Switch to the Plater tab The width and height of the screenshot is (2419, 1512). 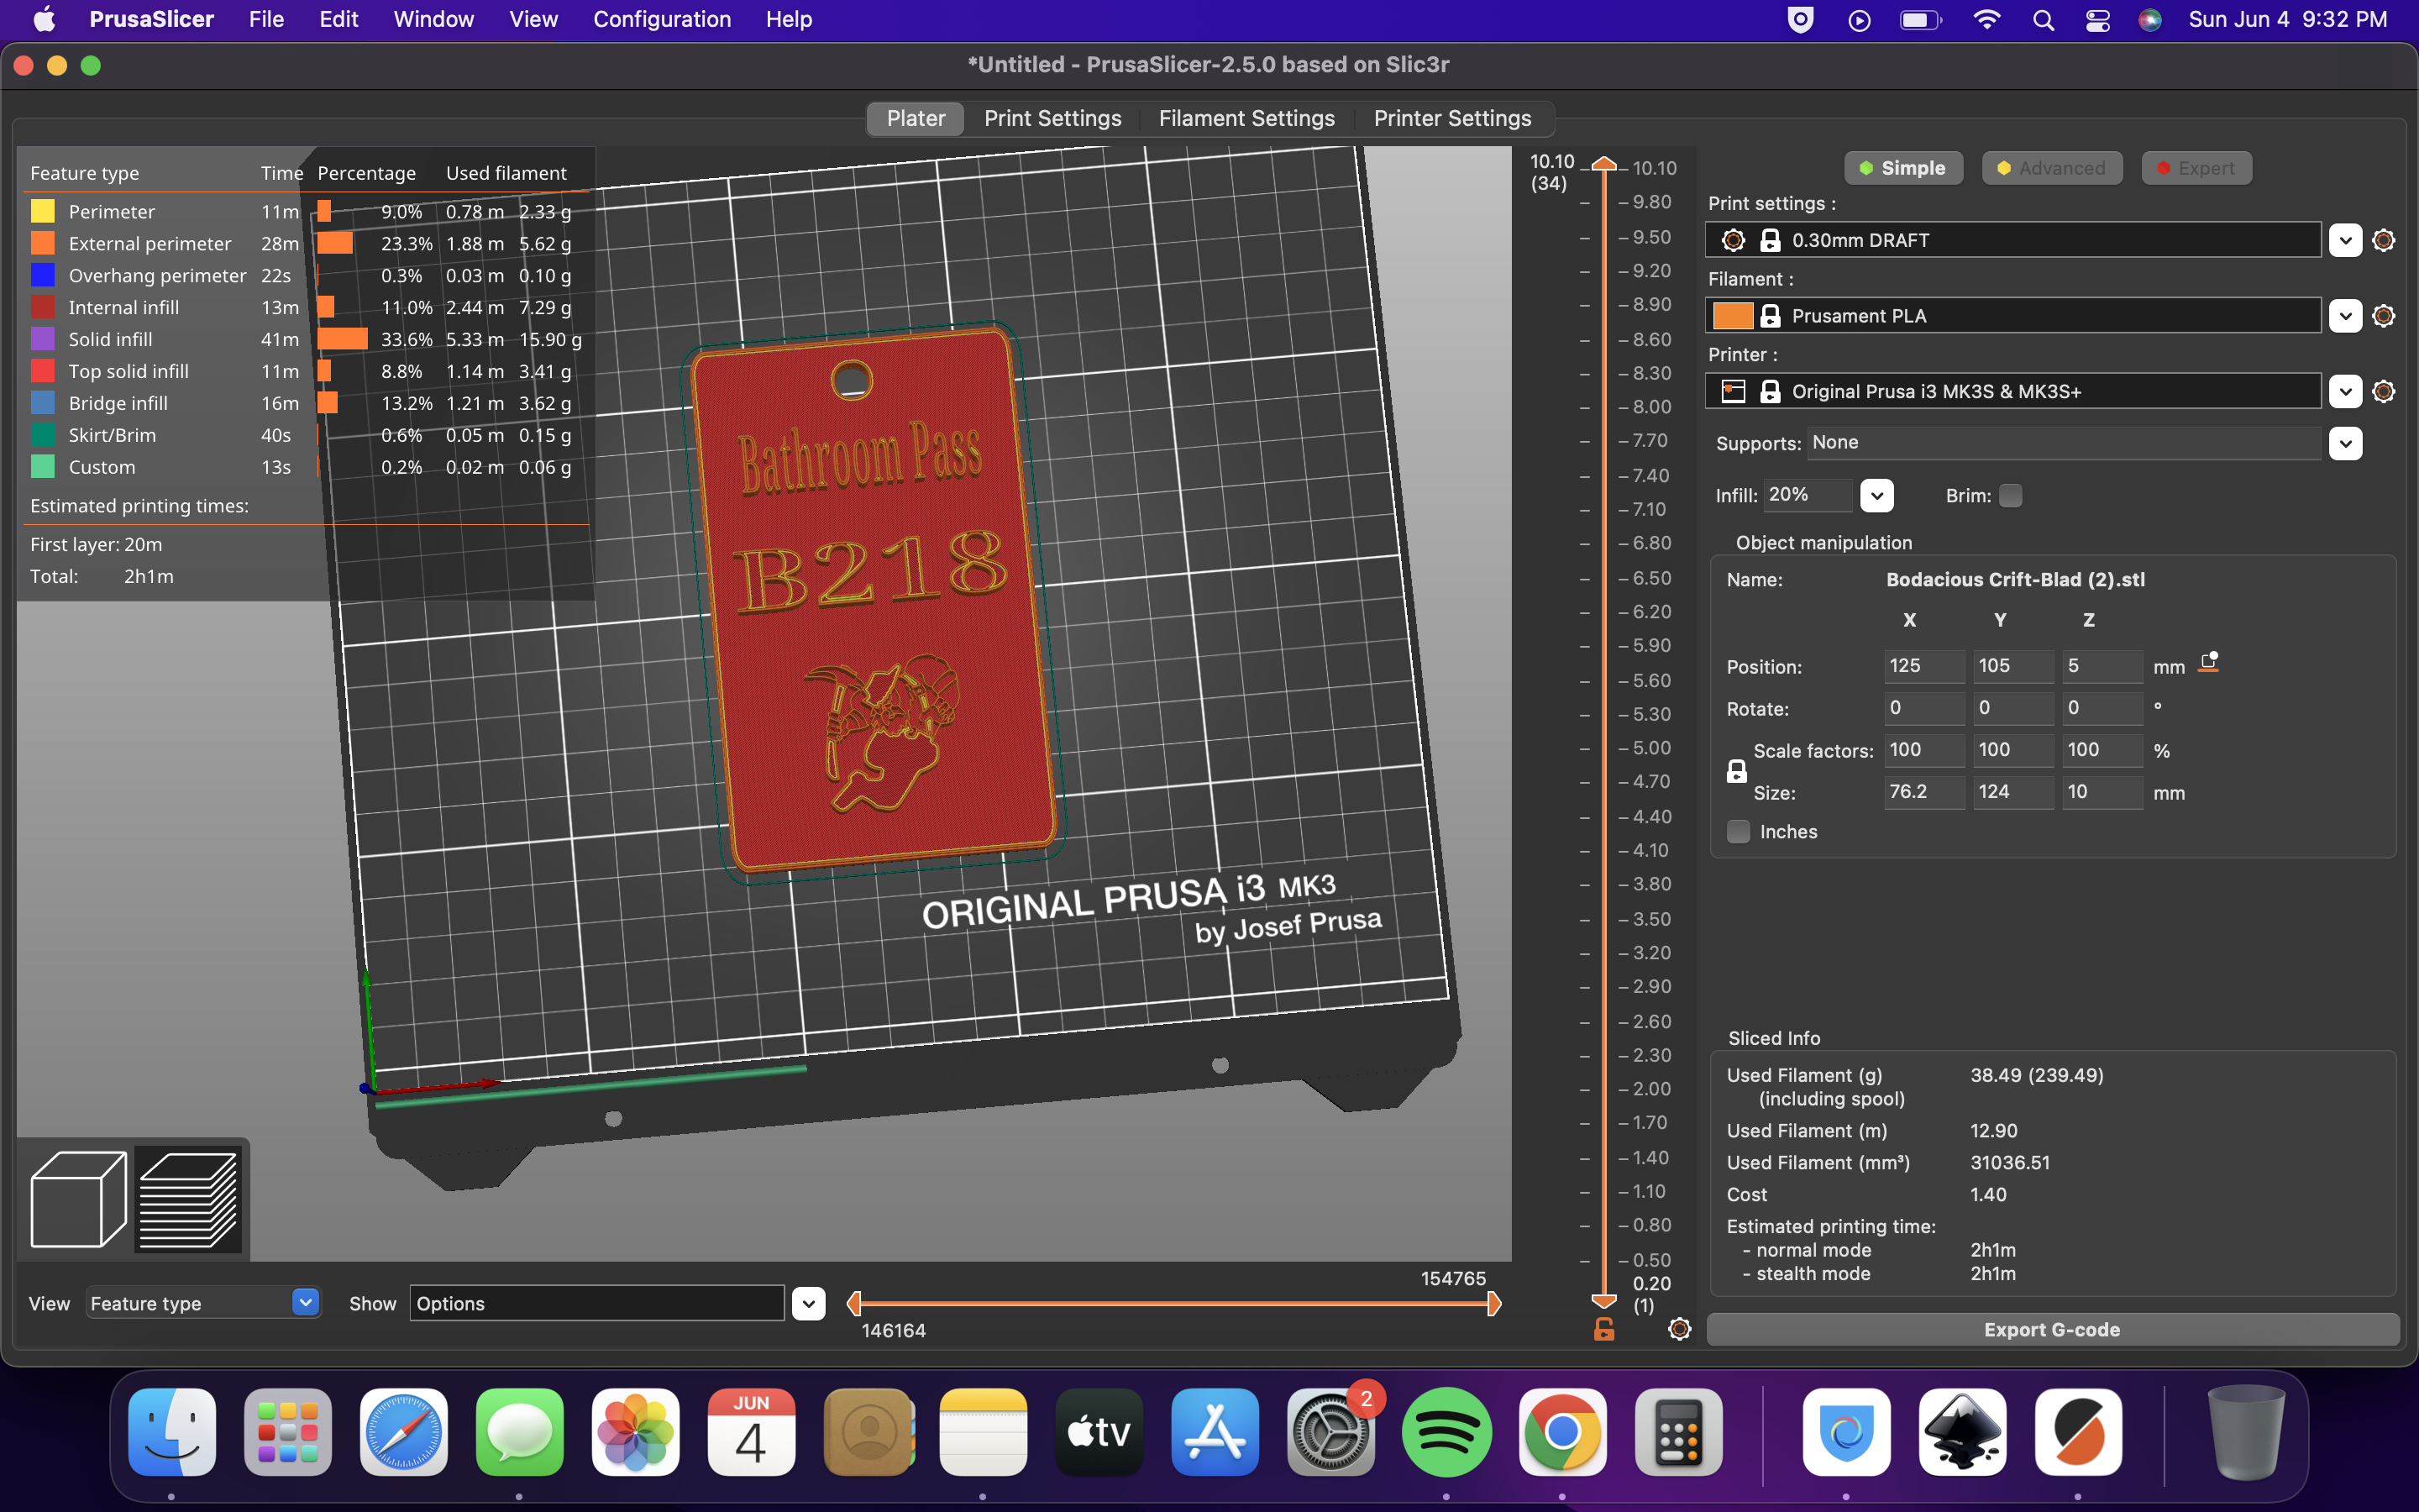[x=916, y=118]
